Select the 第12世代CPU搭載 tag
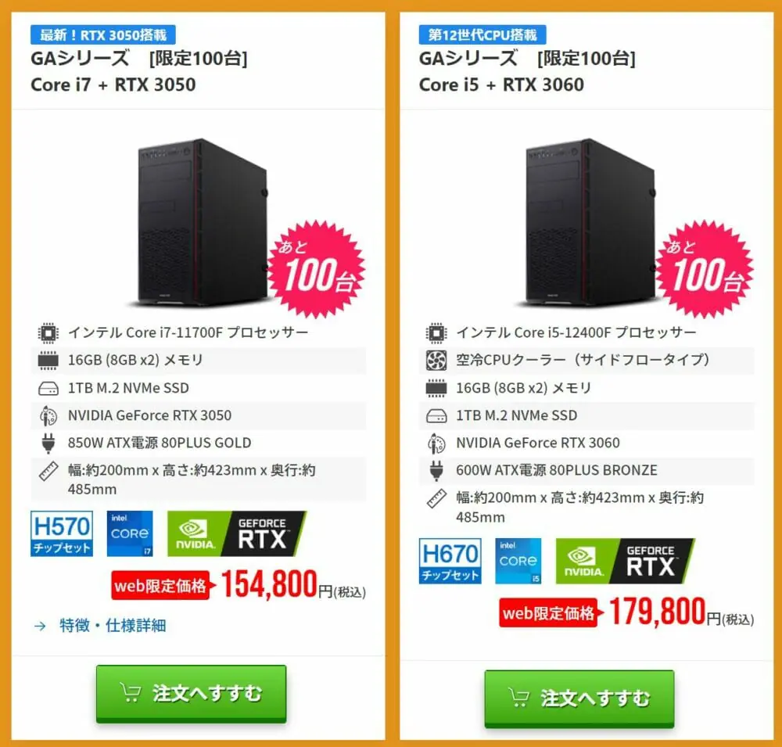The height and width of the screenshot is (747, 782). point(482,35)
